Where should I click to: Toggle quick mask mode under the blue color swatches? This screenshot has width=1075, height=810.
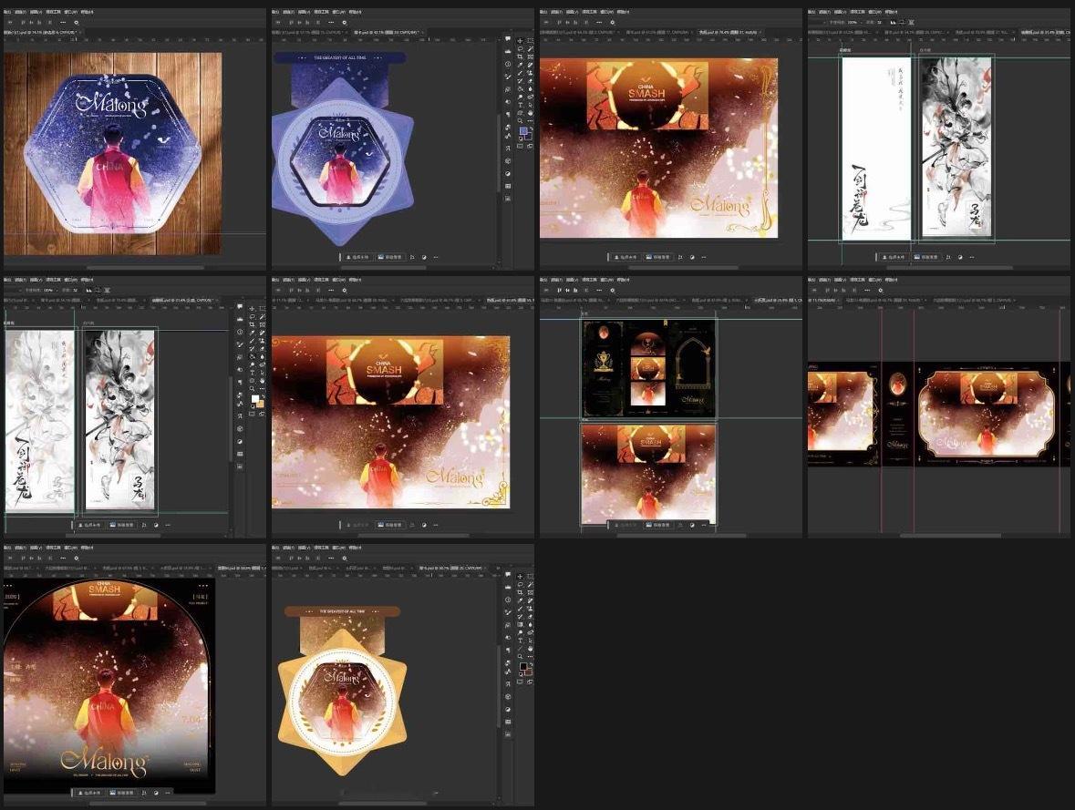[521, 146]
